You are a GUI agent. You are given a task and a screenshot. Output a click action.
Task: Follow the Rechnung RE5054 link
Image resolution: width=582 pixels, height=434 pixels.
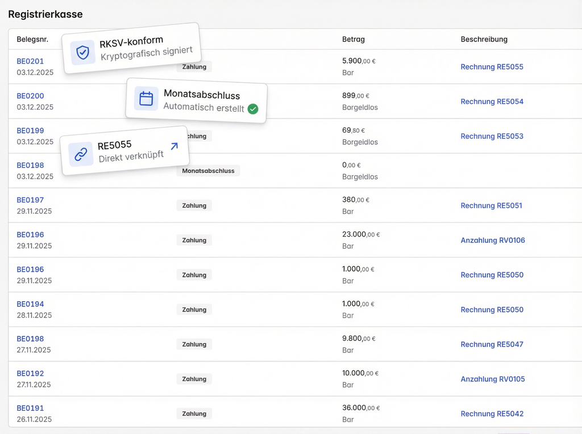pyautogui.click(x=492, y=102)
